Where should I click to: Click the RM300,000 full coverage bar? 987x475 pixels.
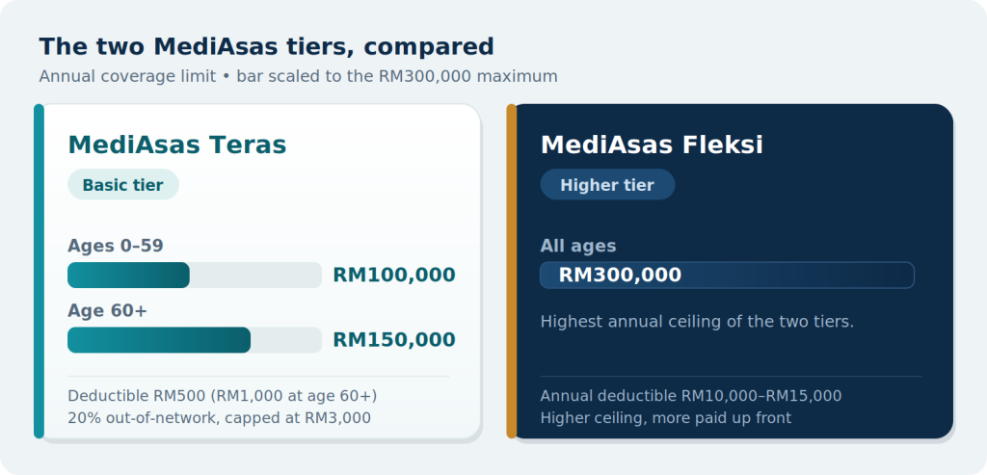pyautogui.click(x=727, y=275)
